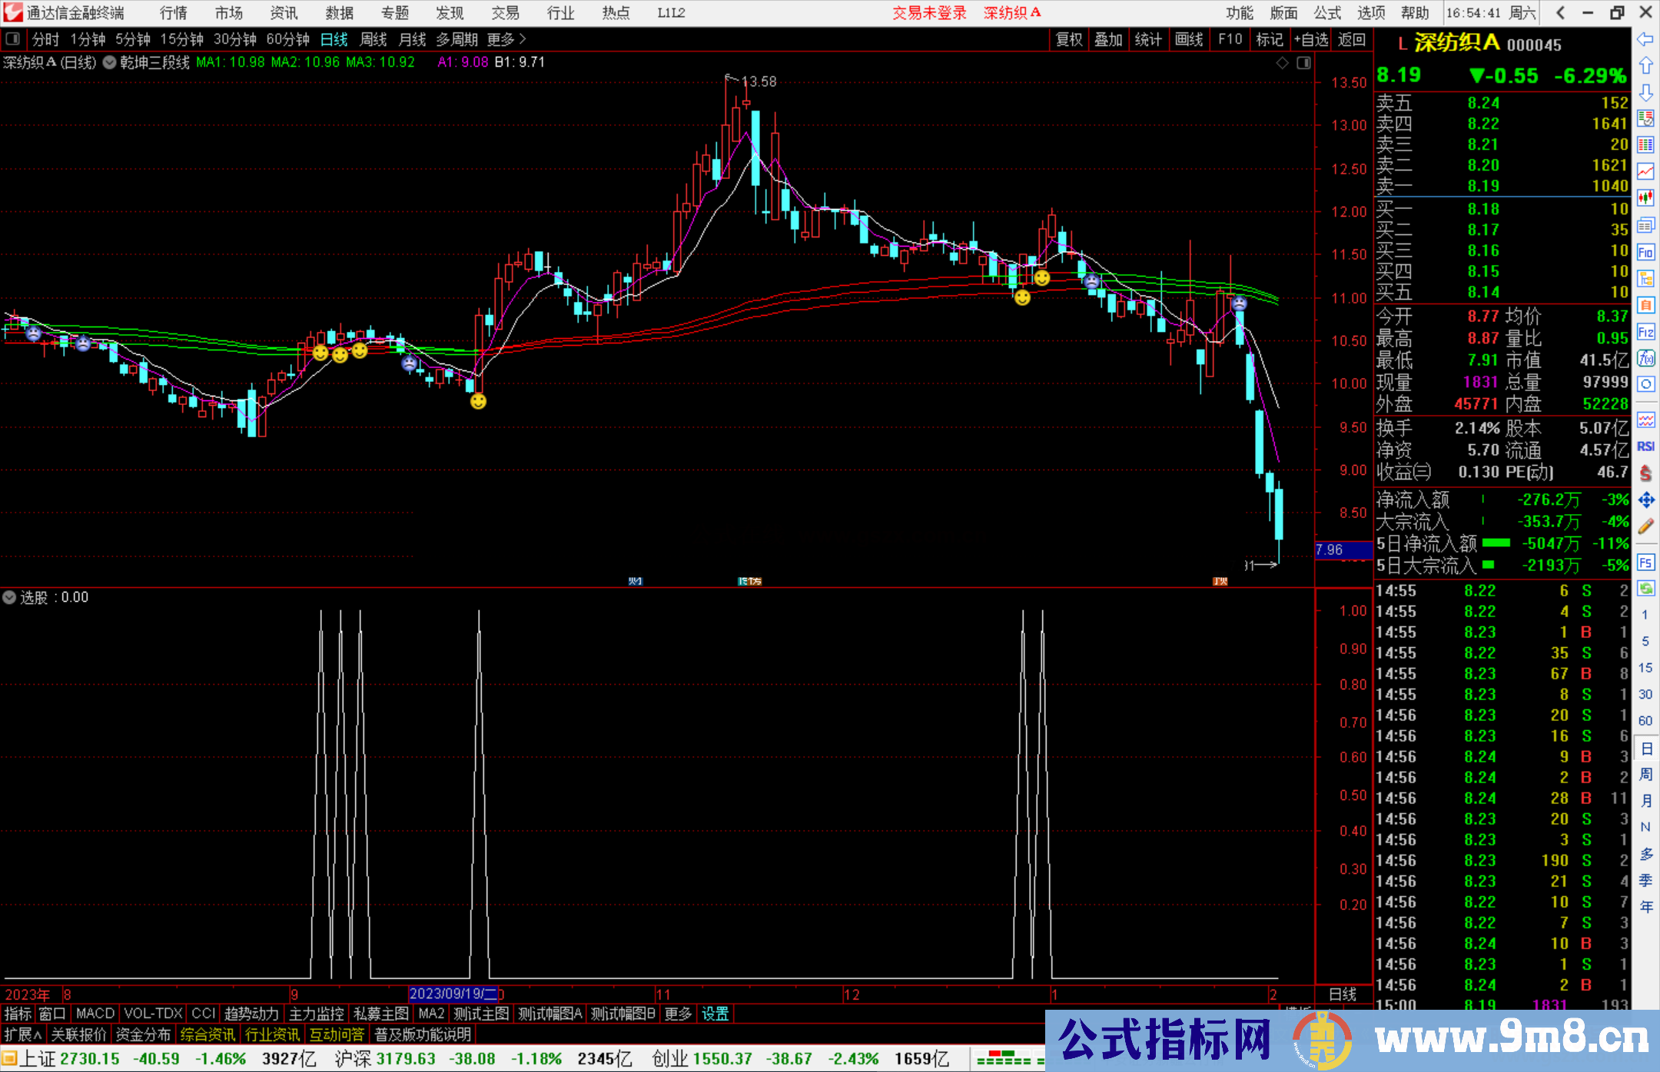Screen dimensions: 1660x1072
Task: Switch to the MACD indicator tab
Action: pyautogui.click(x=95, y=1014)
